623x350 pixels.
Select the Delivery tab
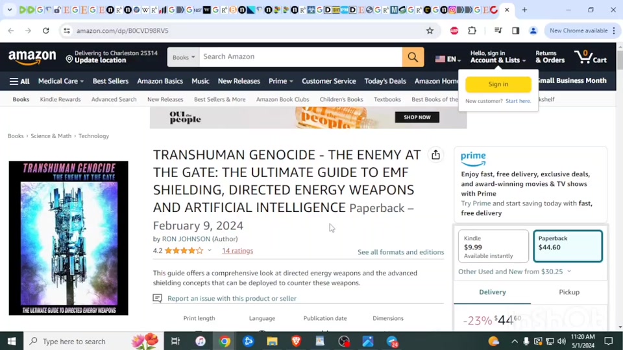pyautogui.click(x=492, y=292)
